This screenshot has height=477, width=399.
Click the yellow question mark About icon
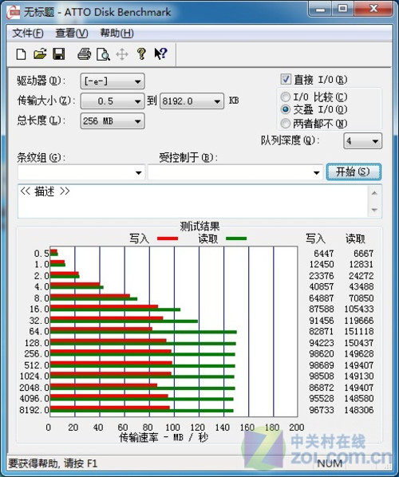point(141,54)
